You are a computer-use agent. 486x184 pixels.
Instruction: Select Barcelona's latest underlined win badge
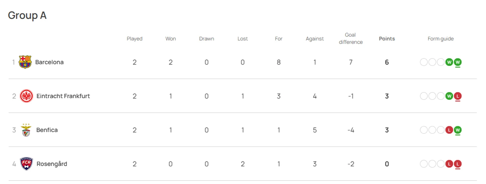tap(458, 62)
